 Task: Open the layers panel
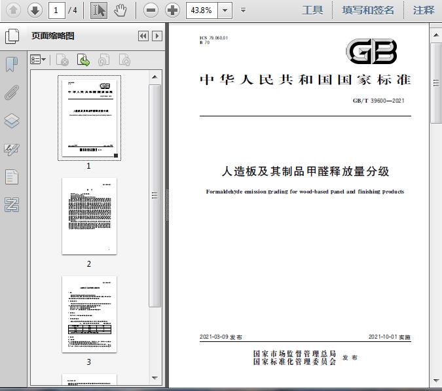pyautogui.click(x=12, y=121)
